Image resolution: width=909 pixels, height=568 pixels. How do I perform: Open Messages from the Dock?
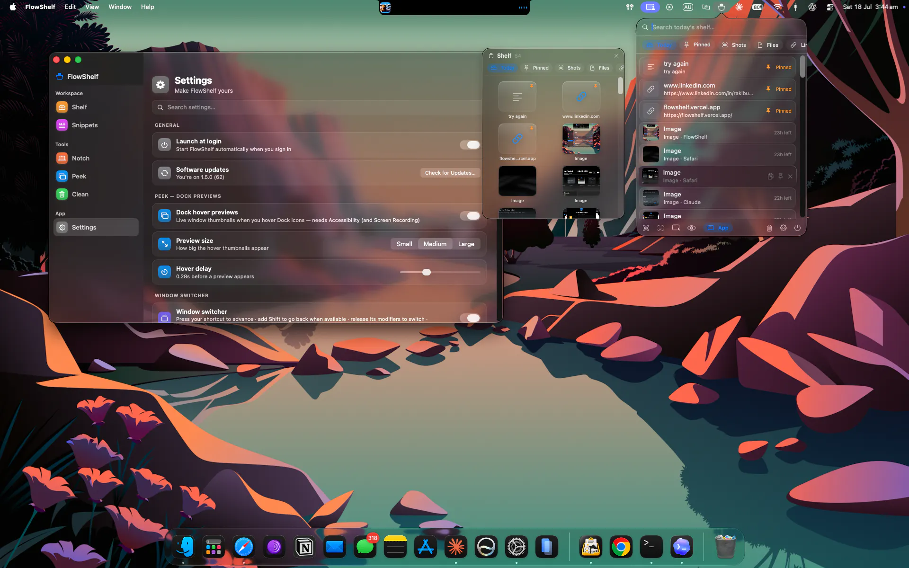tap(365, 547)
